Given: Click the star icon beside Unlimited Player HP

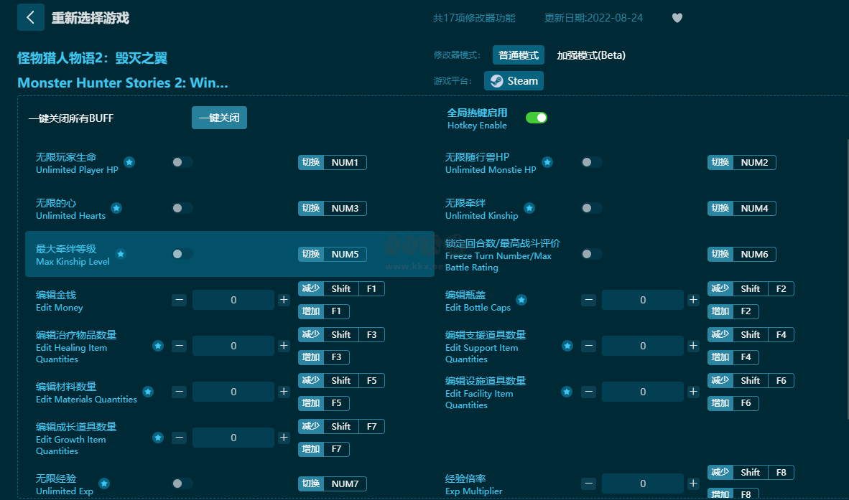Looking at the screenshot, I should point(129,163).
